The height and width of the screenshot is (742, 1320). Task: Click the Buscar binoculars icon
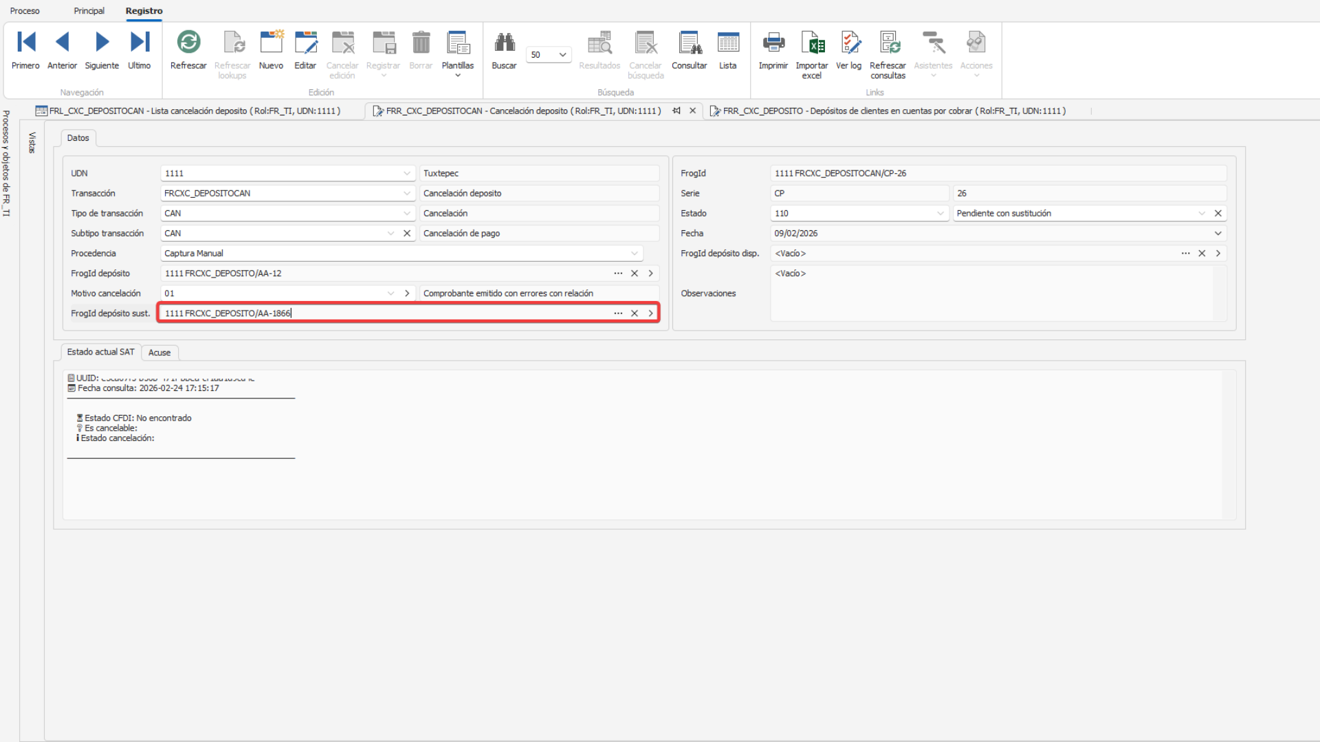tap(504, 43)
